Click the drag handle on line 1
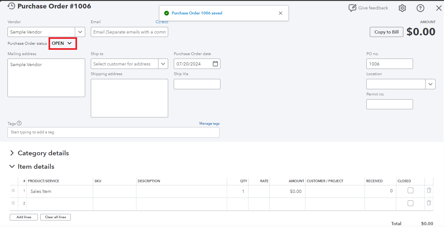Screen dimensions: 444x227 point(13,190)
